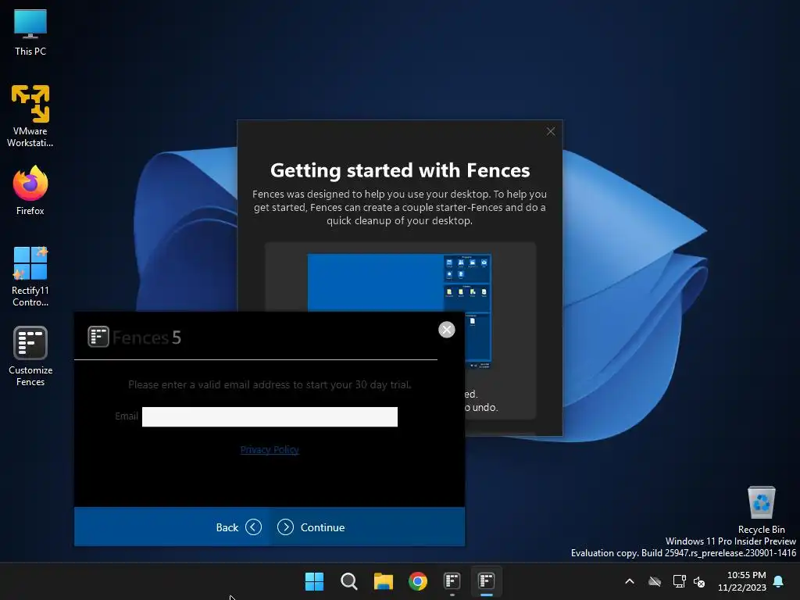Select the Firefox desktop shortcut
This screenshot has height=600, width=800.
[30, 191]
